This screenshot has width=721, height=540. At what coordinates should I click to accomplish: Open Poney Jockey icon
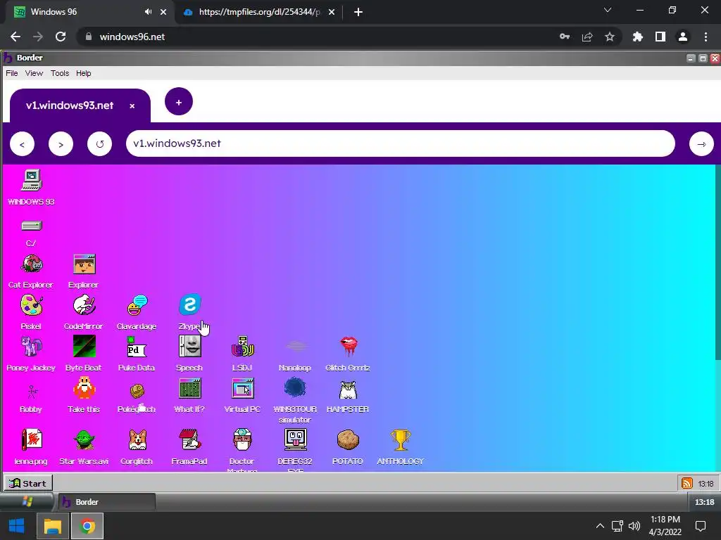pyautogui.click(x=31, y=347)
